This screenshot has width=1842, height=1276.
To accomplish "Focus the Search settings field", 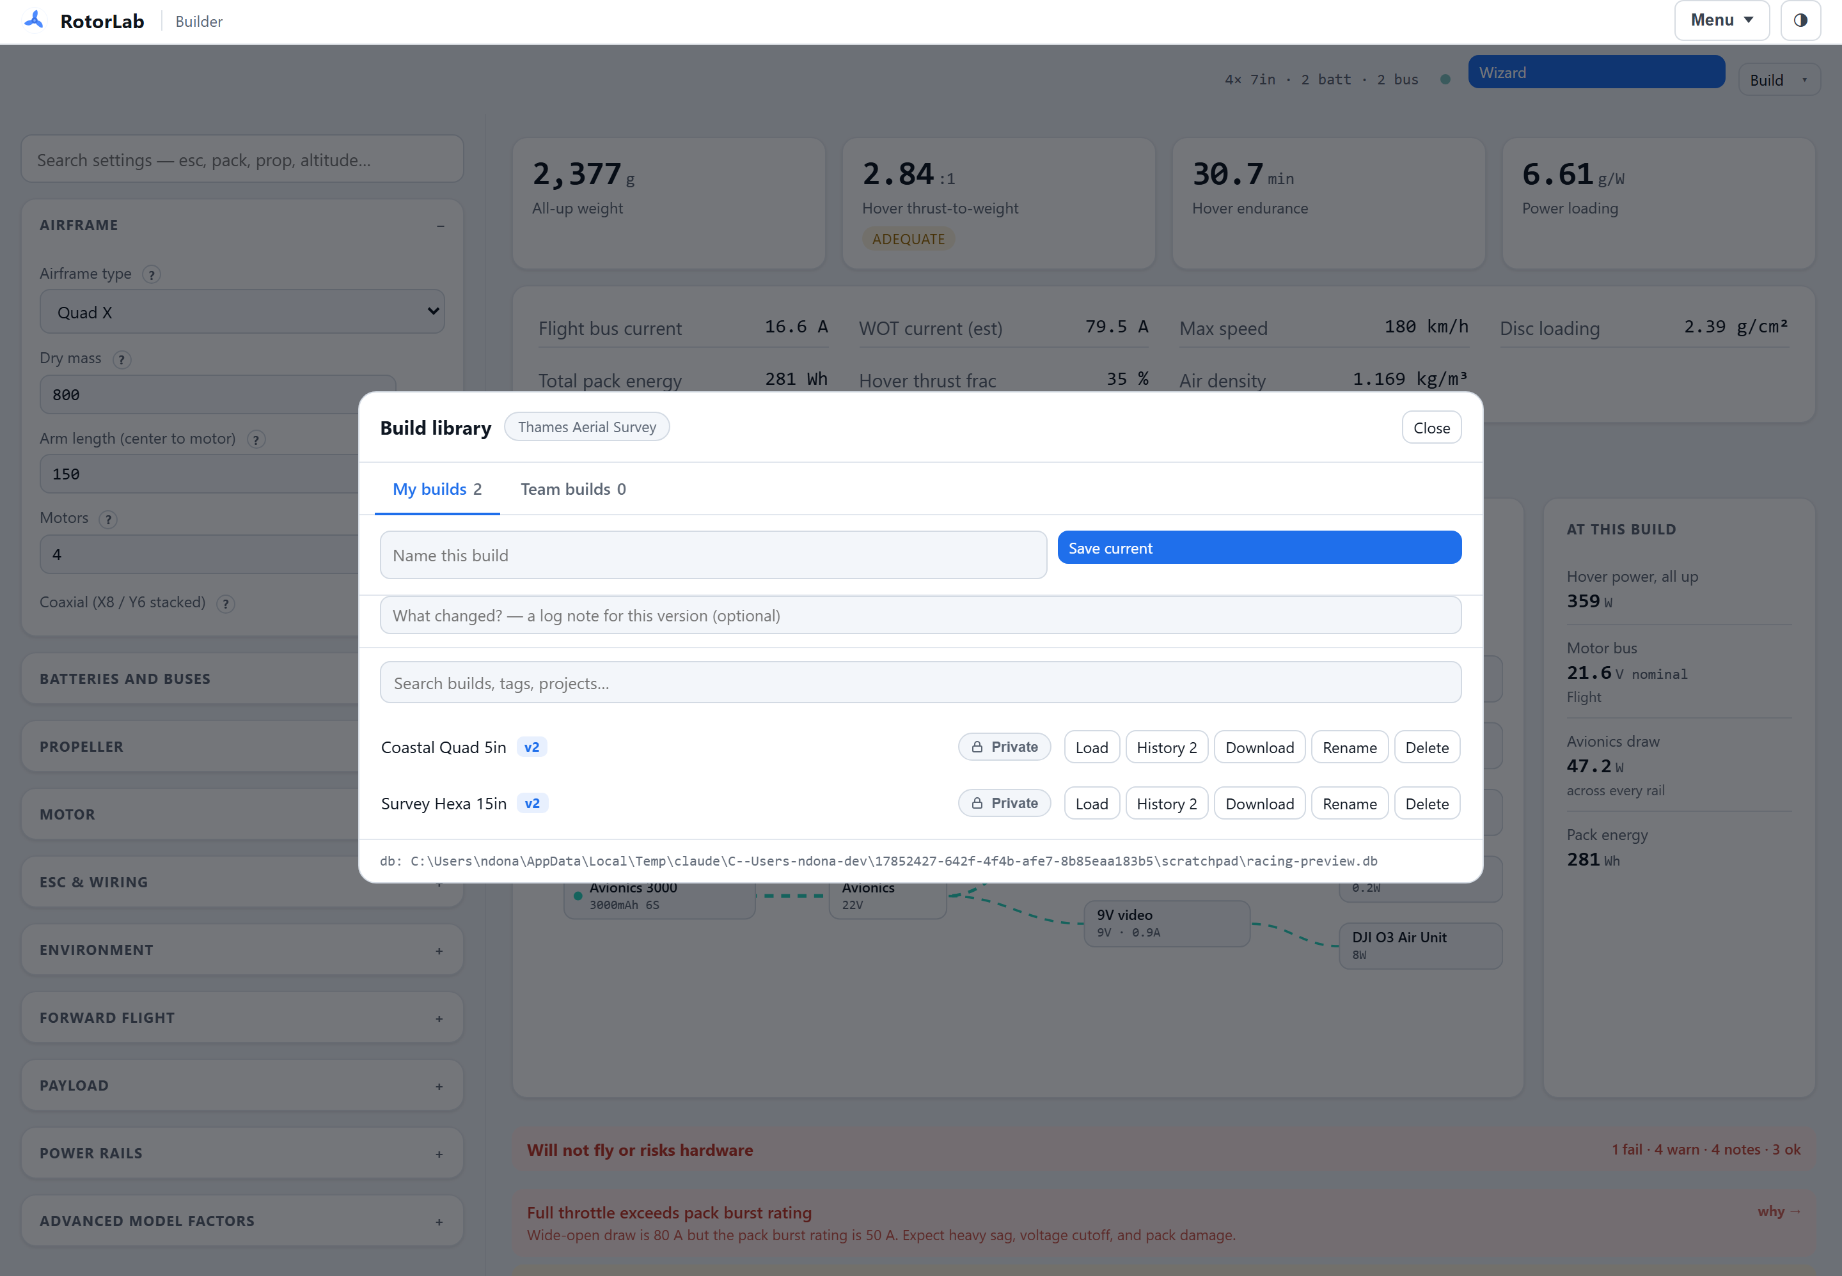I will click(x=242, y=160).
